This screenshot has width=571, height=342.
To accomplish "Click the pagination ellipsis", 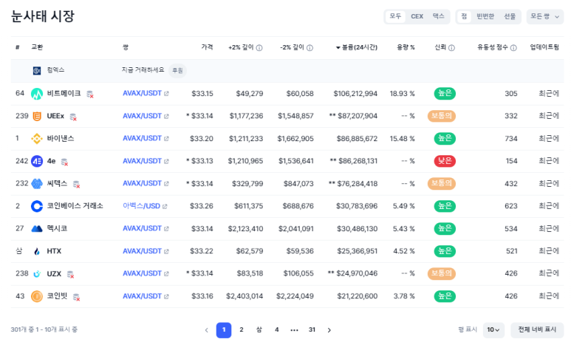I will coord(294,330).
